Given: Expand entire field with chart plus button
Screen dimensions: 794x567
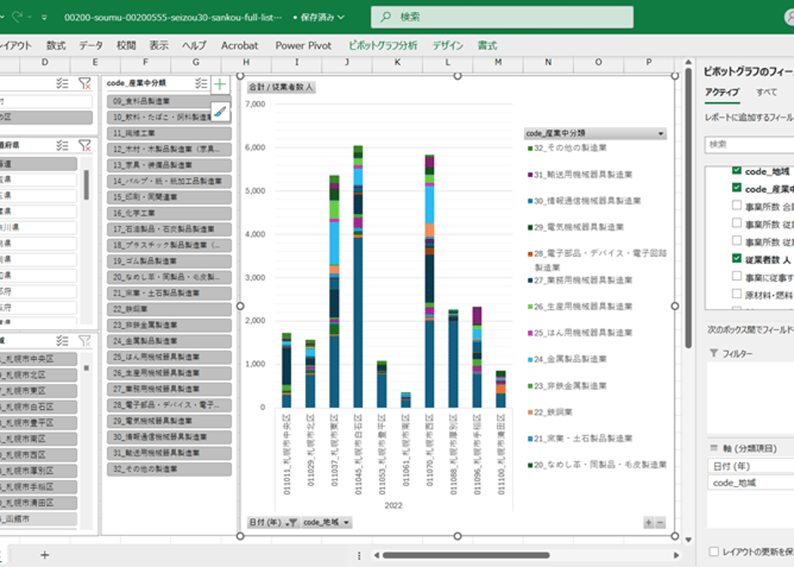Looking at the screenshot, I should (649, 522).
